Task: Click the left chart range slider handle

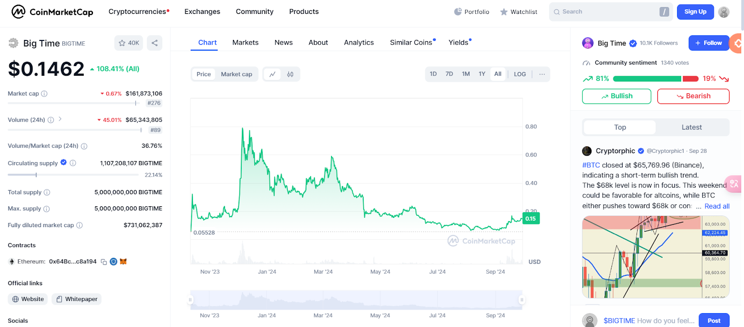Action: 190,300
